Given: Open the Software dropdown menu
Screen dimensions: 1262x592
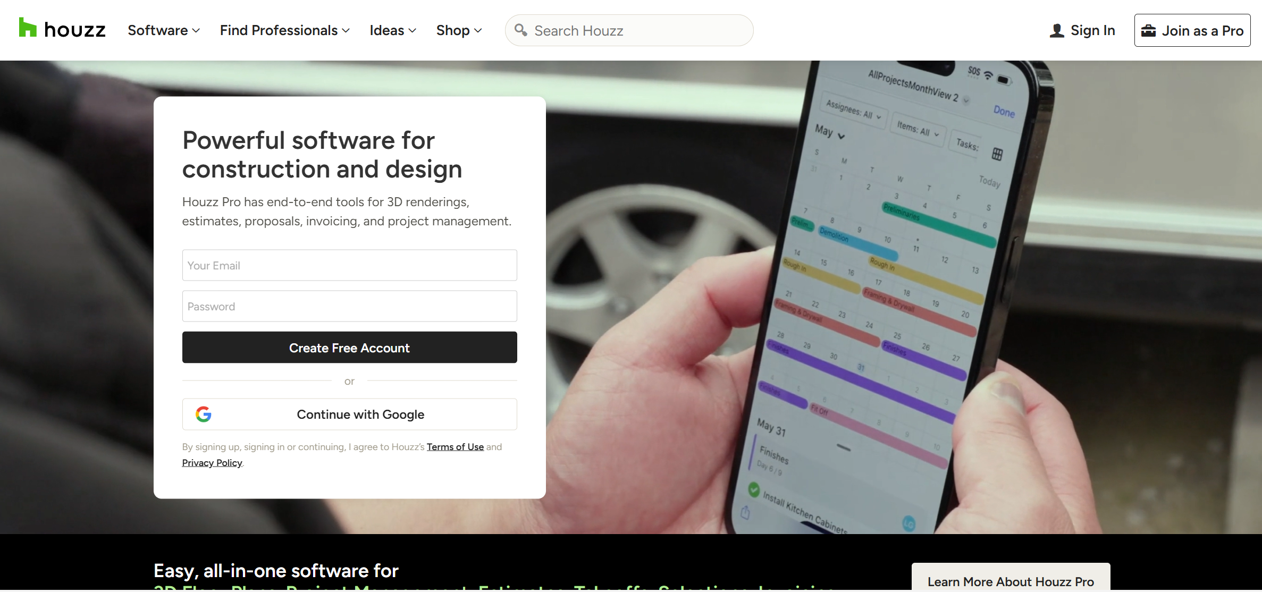Looking at the screenshot, I should click(x=164, y=30).
